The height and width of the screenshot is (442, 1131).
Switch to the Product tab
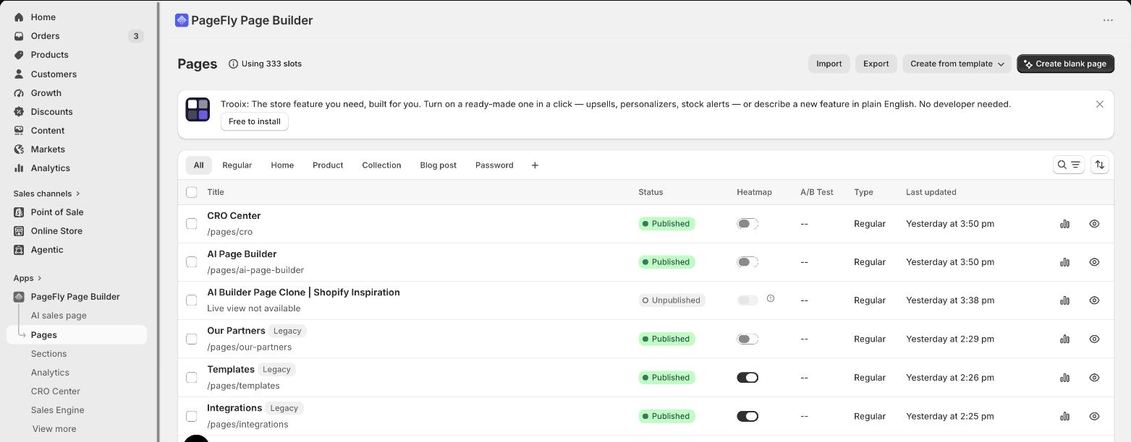click(x=328, y=165)
